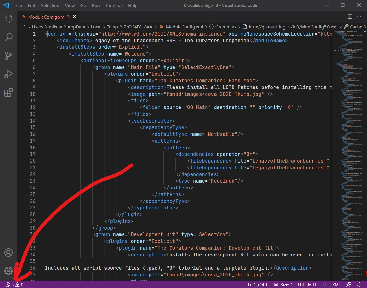Open the View menu
The width and height of the screenshot is (367, 288).
(x=70, y=5)
